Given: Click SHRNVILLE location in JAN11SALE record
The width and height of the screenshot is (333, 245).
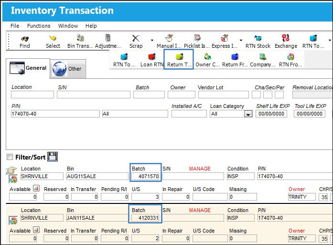Looking at the screenshot, I should [42, 218].
